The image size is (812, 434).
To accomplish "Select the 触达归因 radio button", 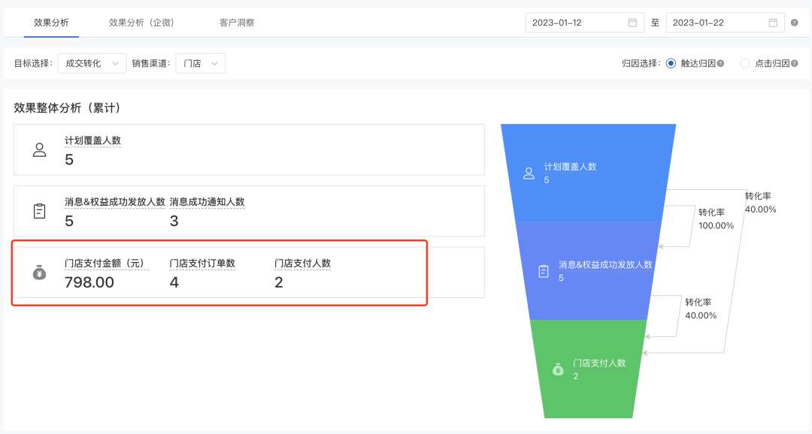I will point(671,64).
